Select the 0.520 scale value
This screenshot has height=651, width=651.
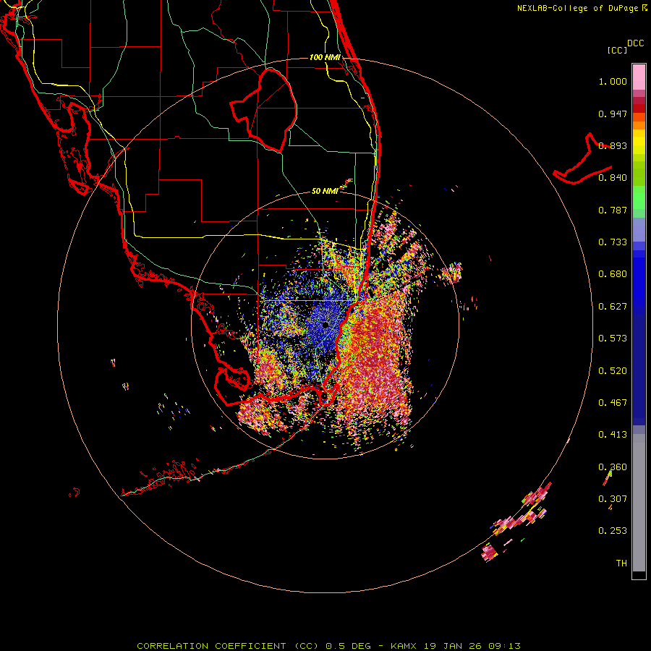(613, 371)
